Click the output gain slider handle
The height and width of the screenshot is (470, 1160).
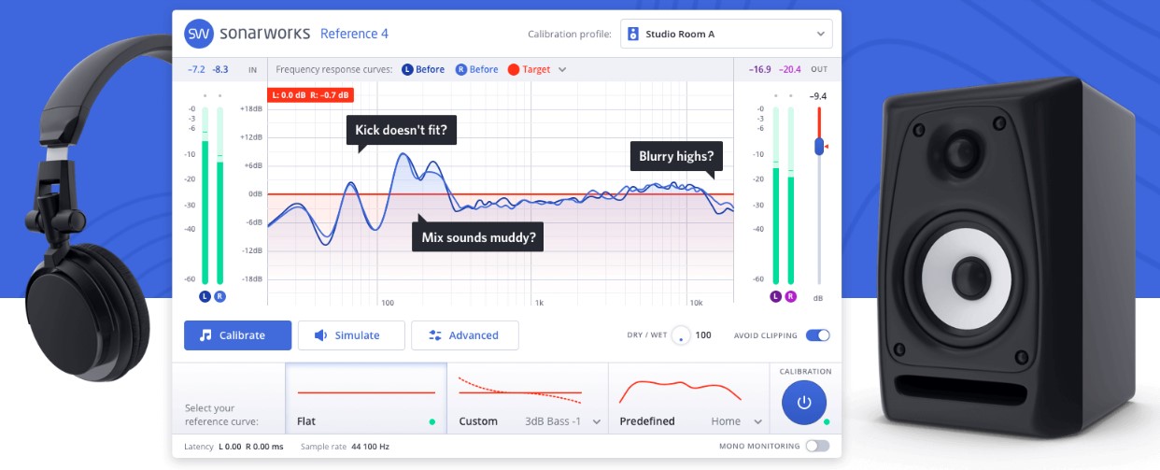pyautogui.click(x=819, y=147)
